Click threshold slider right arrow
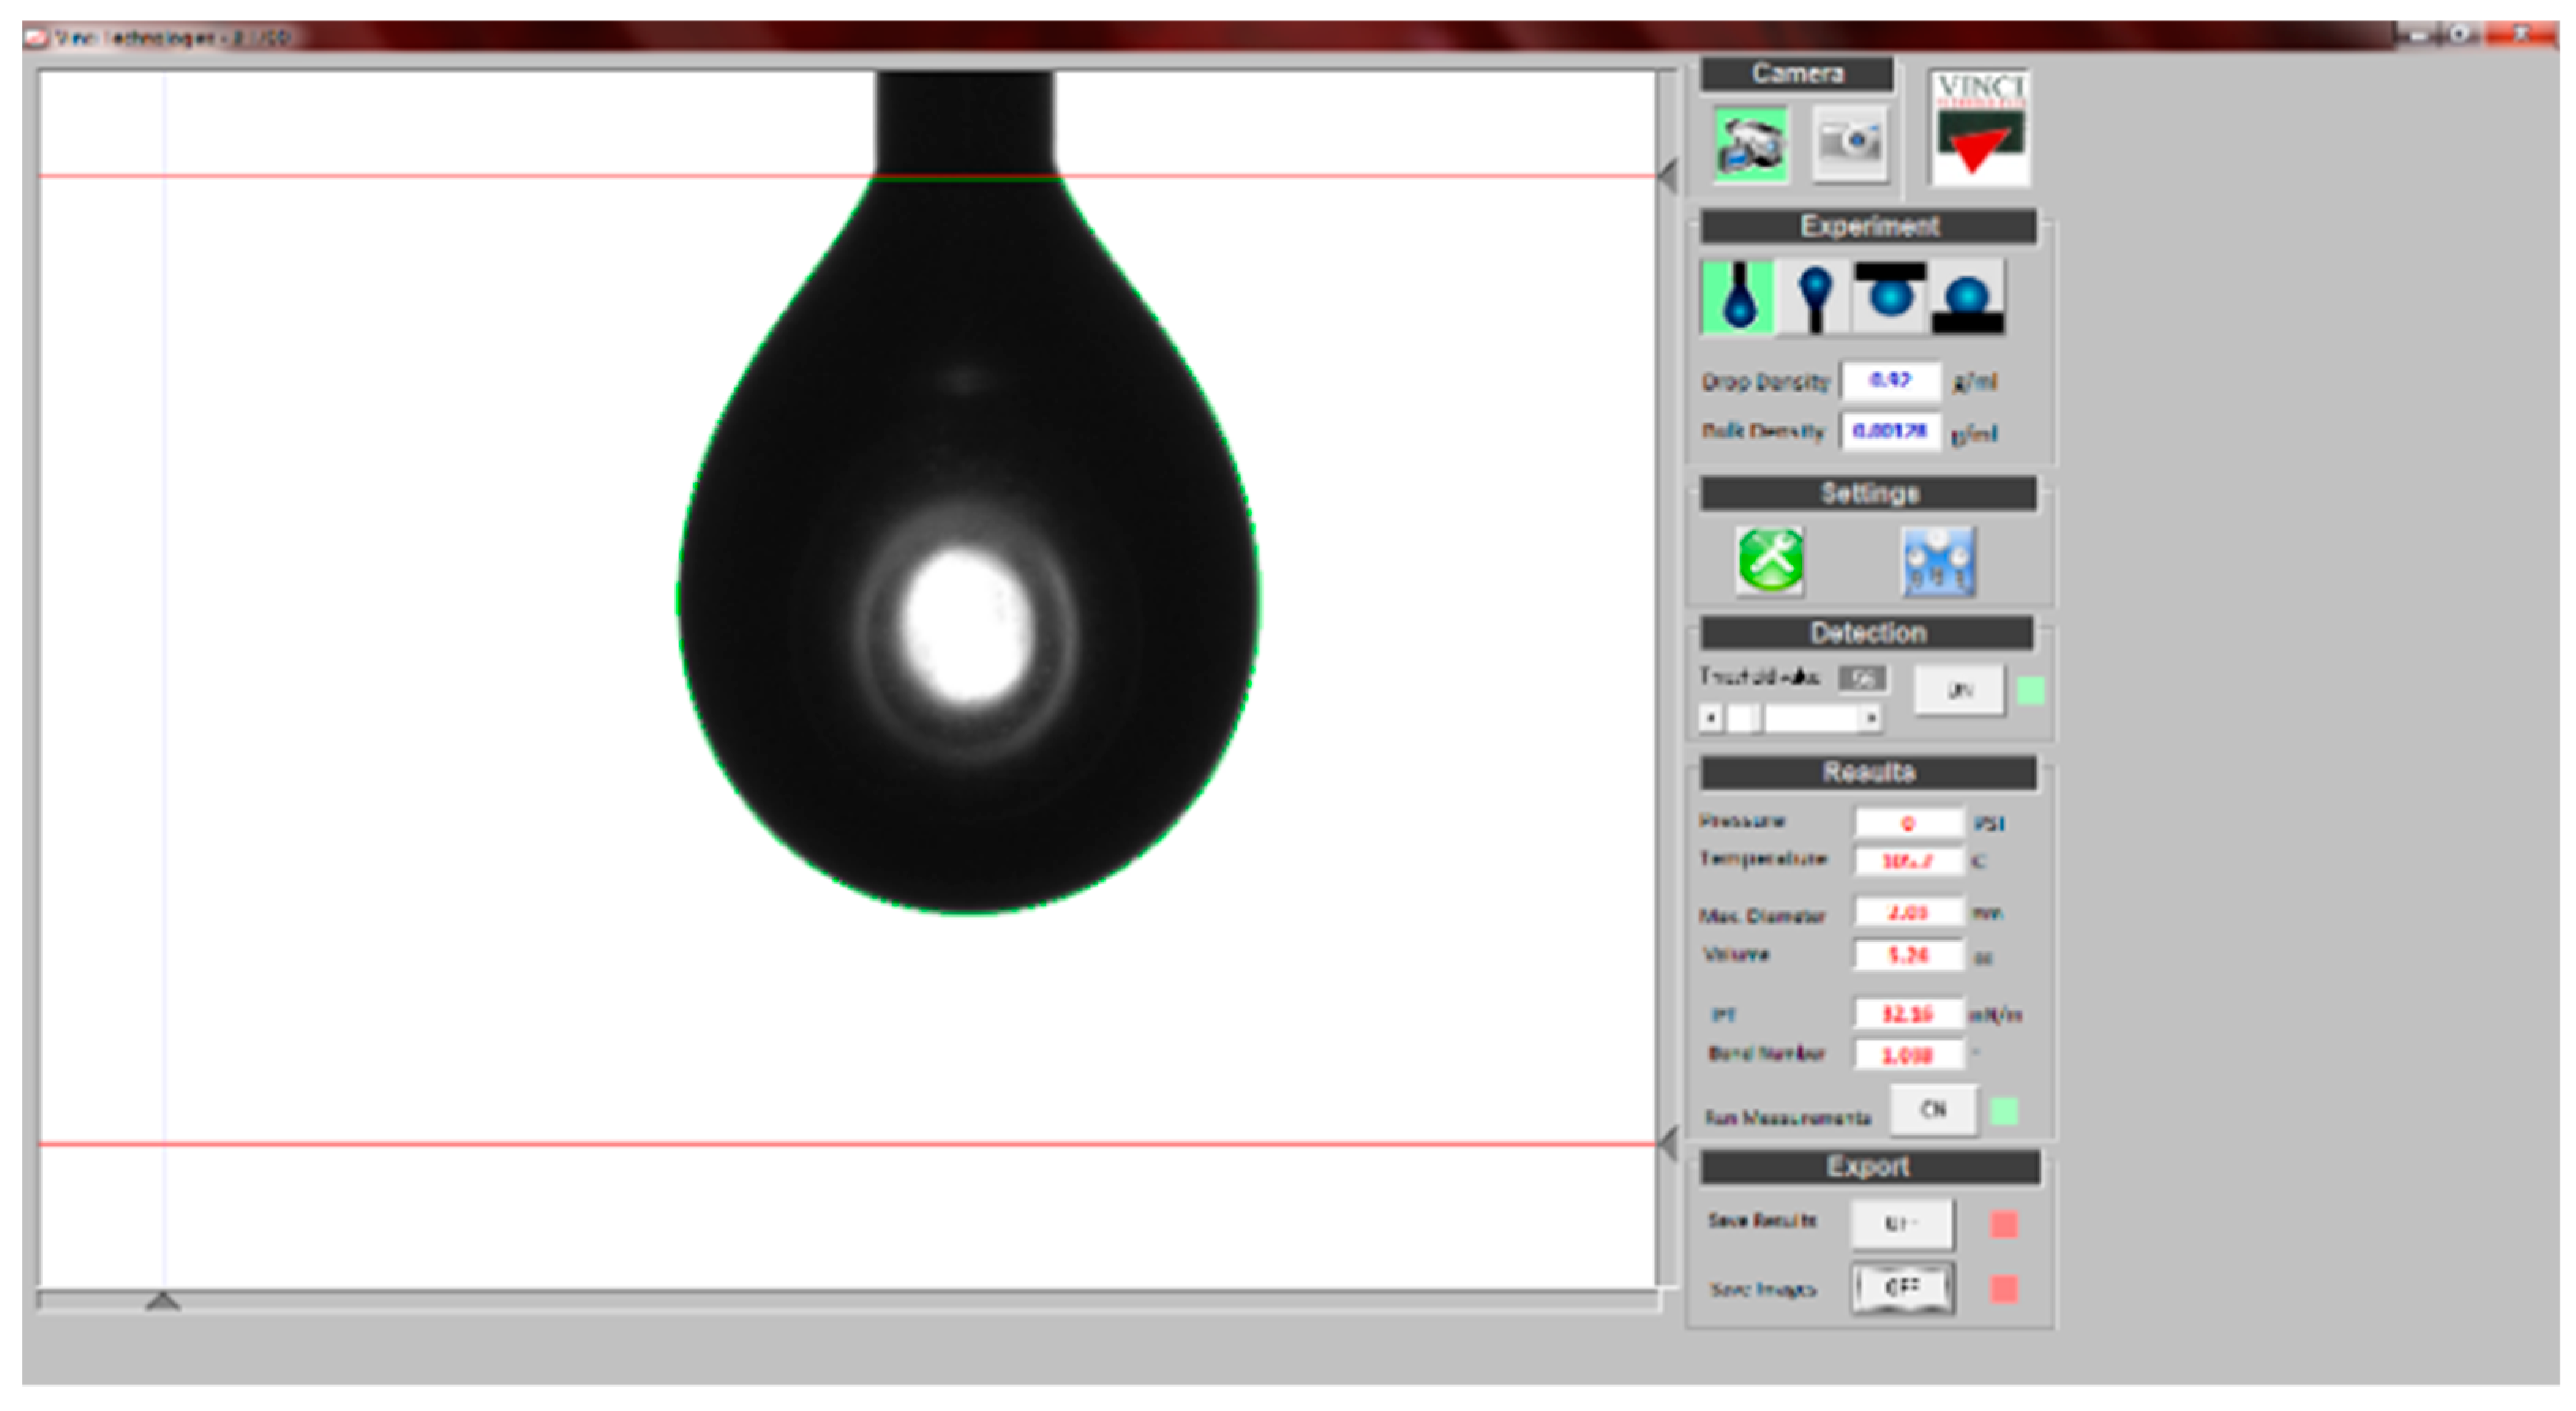The height and width of the screenshot is (1411, 2576). 1871,718
